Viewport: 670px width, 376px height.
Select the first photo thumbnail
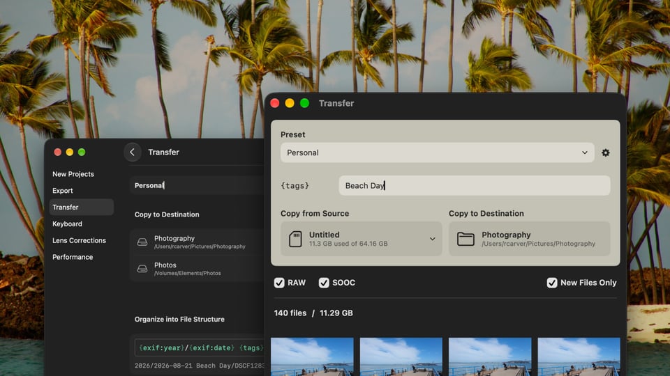tap(313, 357)
